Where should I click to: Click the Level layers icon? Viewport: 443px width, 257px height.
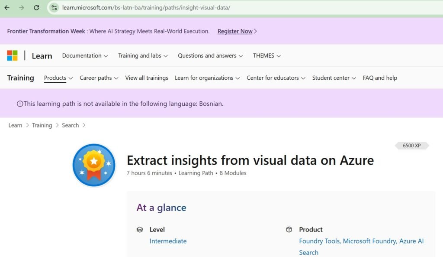coord(140,230)
